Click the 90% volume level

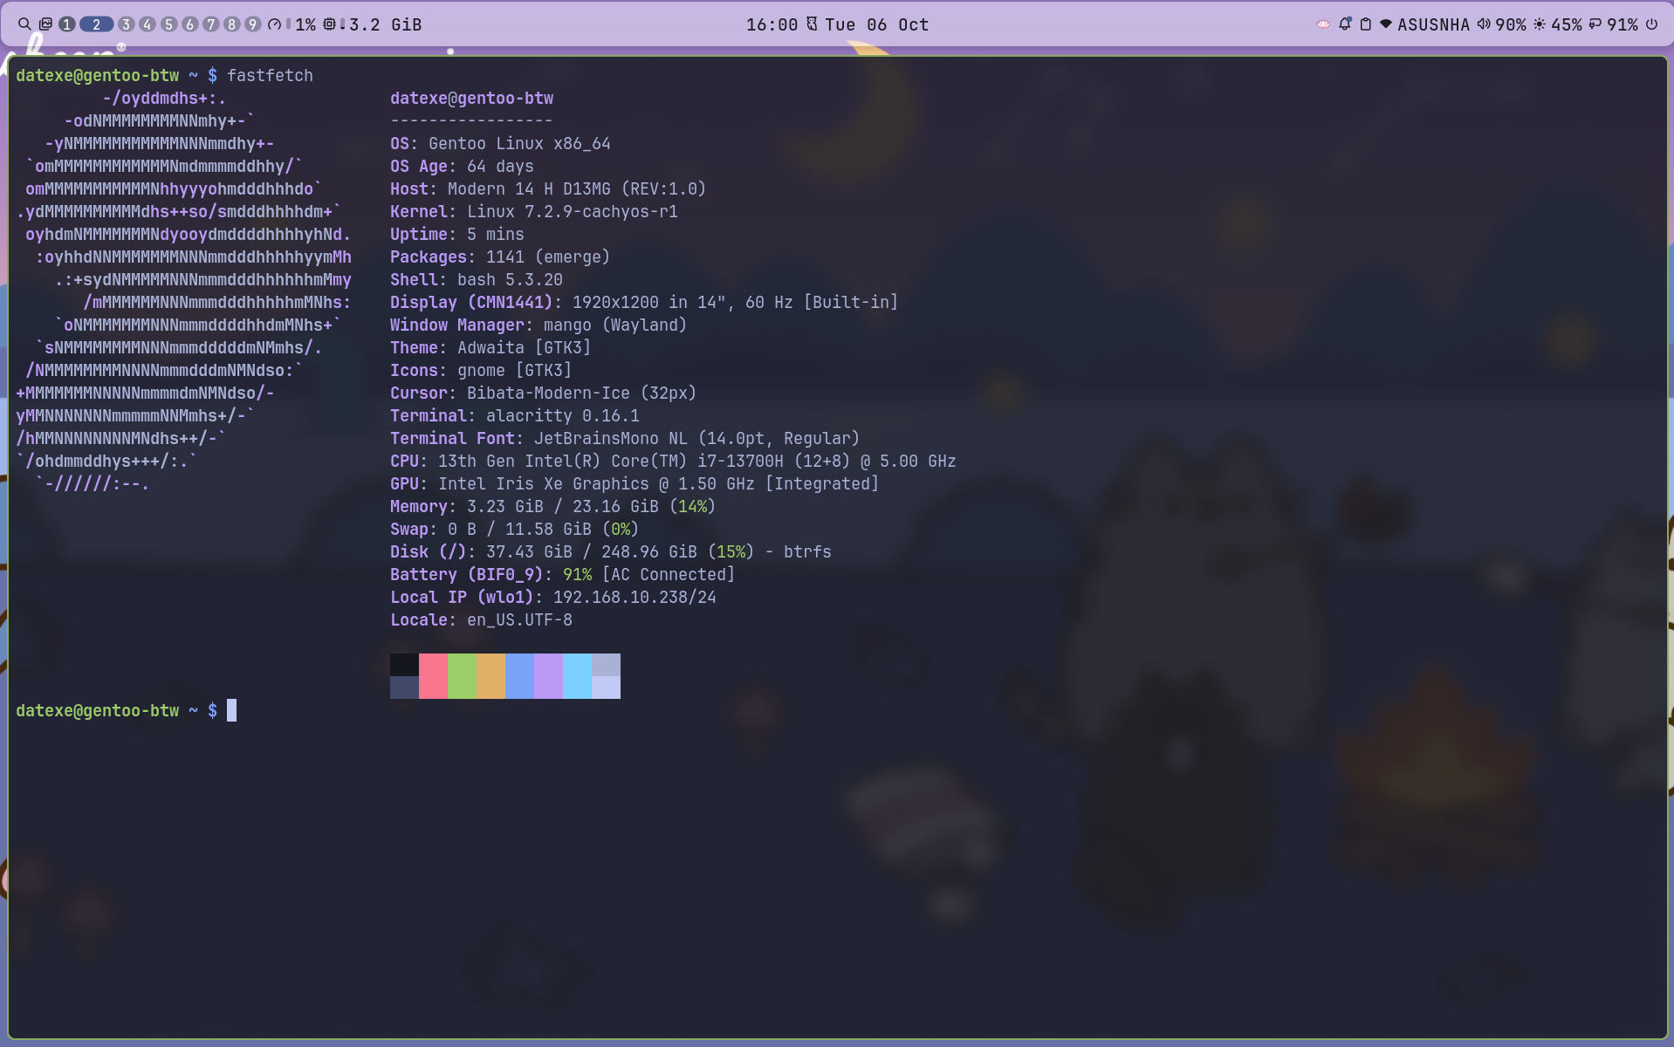coord(1511,24)
